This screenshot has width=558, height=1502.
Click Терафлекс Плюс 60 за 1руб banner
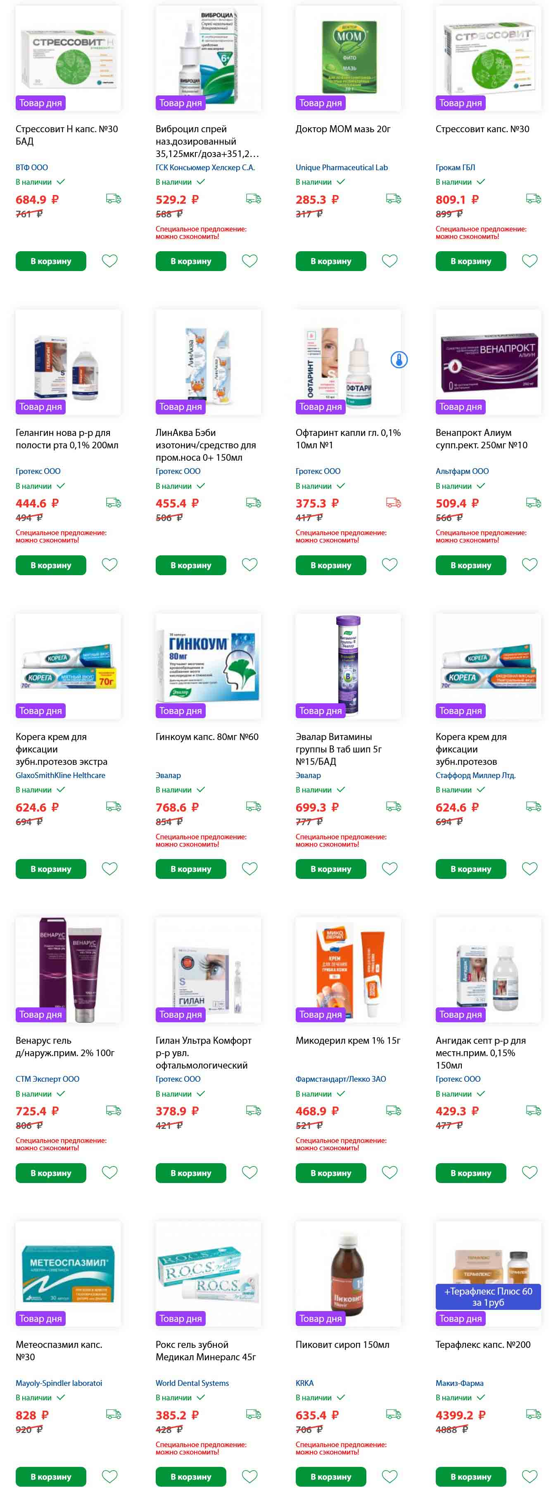[488, 1296]
